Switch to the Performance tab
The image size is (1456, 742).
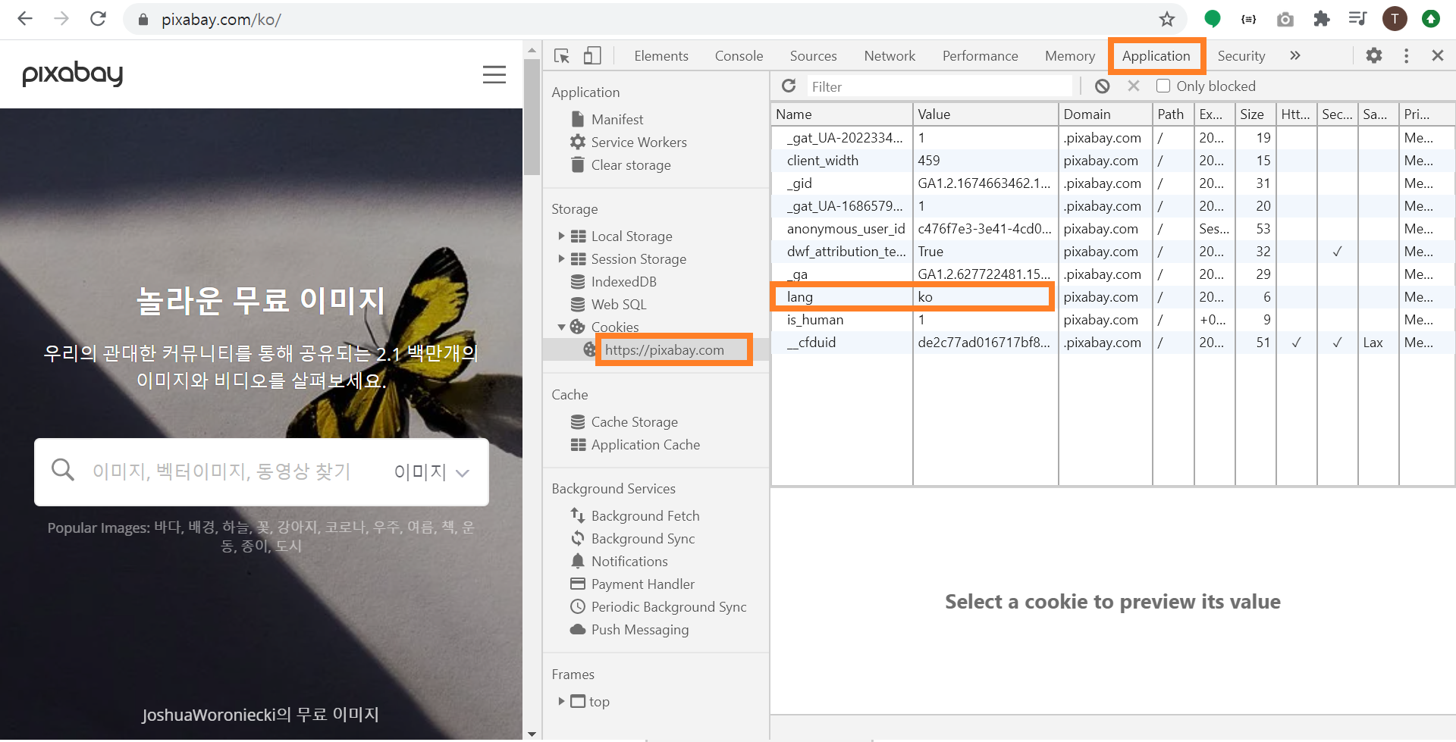980,56
